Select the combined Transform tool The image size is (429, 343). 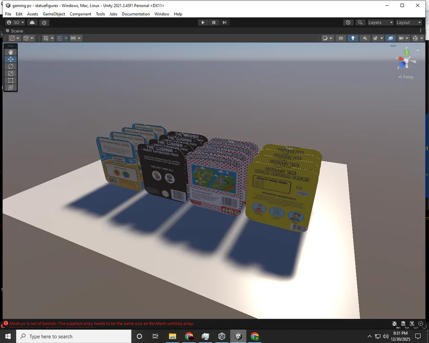tap(10, 88)
